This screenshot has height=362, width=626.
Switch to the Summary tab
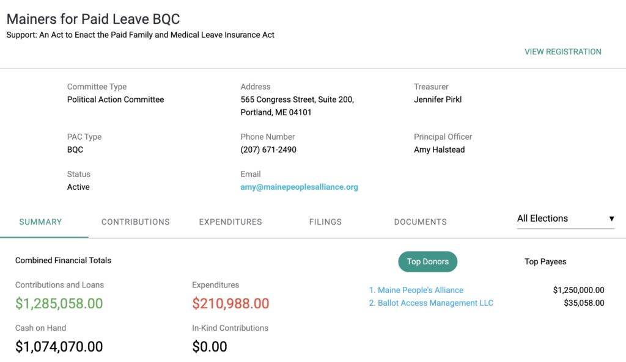tap(40, 222)
